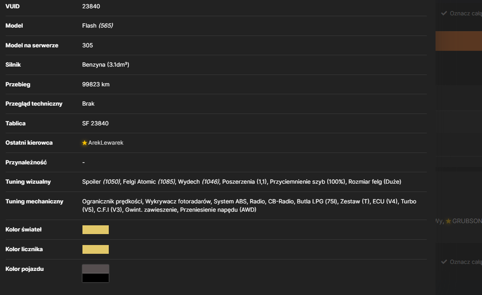
Task: Click the System ABS entry
Action: (x=230, y=201)
